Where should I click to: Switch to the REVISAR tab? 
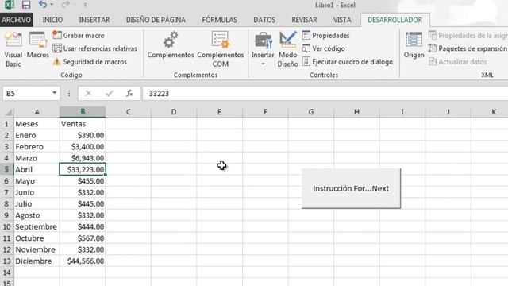coord(304,20)
